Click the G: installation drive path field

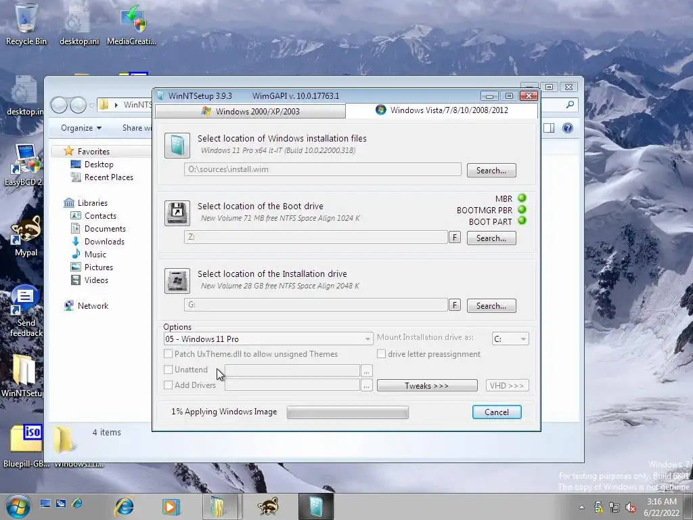click(316, 305)
